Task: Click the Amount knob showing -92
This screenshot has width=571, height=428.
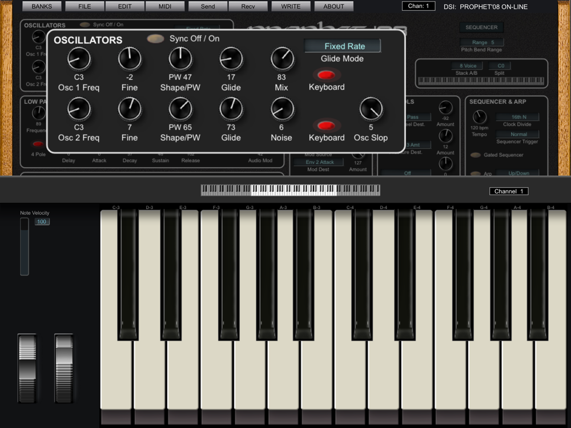Action: click(445, 108)
